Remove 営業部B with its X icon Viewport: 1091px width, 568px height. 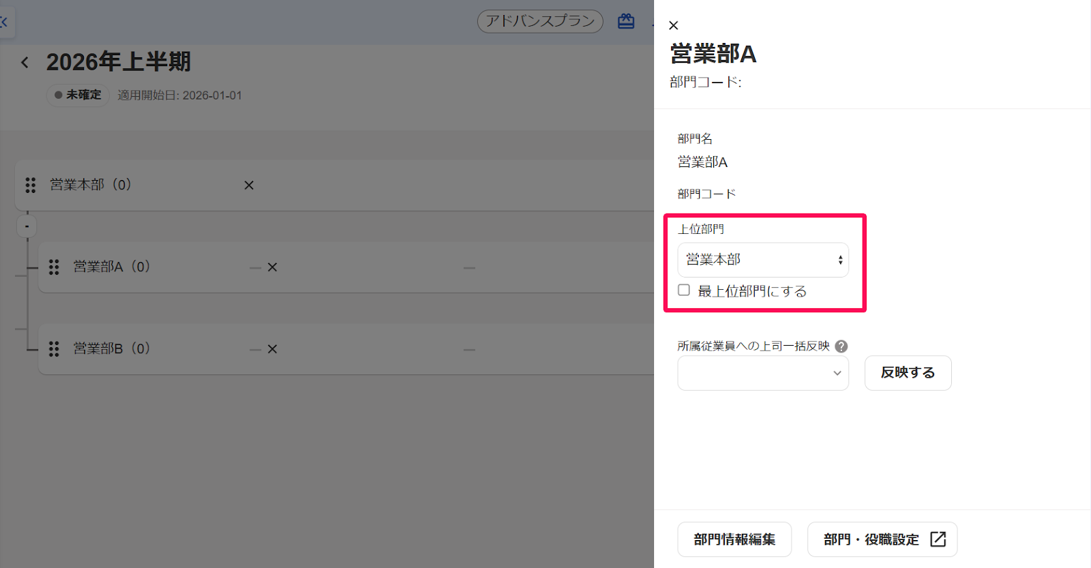(x=272, y=349)
